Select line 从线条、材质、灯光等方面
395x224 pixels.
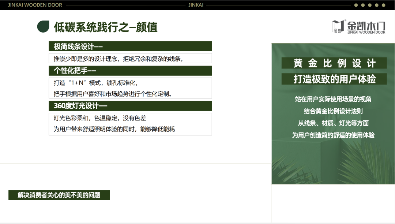(x=333, y=123)
